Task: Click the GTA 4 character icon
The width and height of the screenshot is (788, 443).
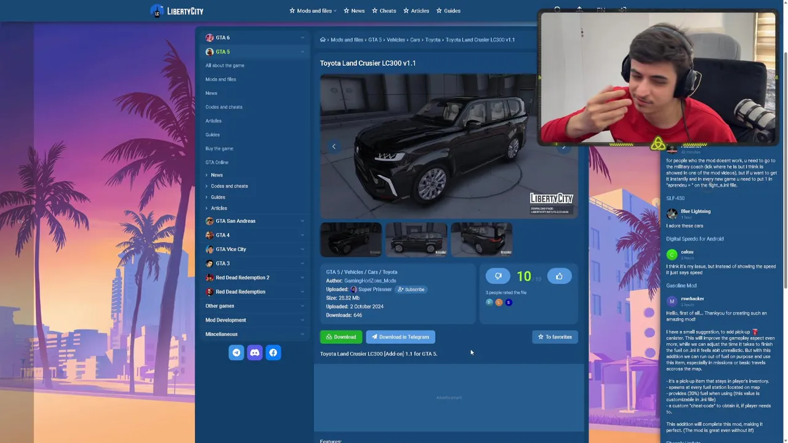Action: 209,235
